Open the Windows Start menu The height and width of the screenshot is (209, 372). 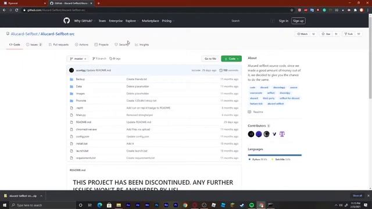5,205
